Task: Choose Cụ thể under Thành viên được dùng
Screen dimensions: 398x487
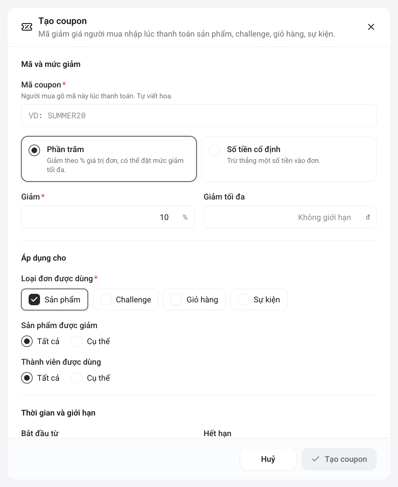Action: click(x=90, y=378)
